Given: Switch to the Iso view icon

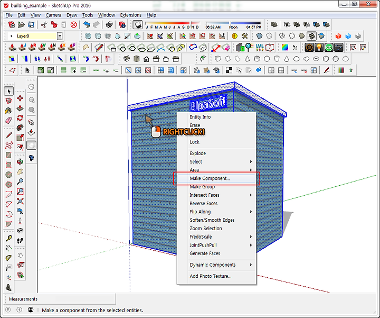Looking at the screenshot, I should pyautogui.click(x=127, y=59).
